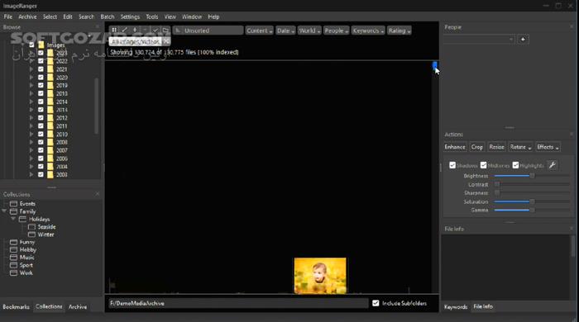Close the Collections panel
This screenshot has height=322, width=579.
click(98, 194)
